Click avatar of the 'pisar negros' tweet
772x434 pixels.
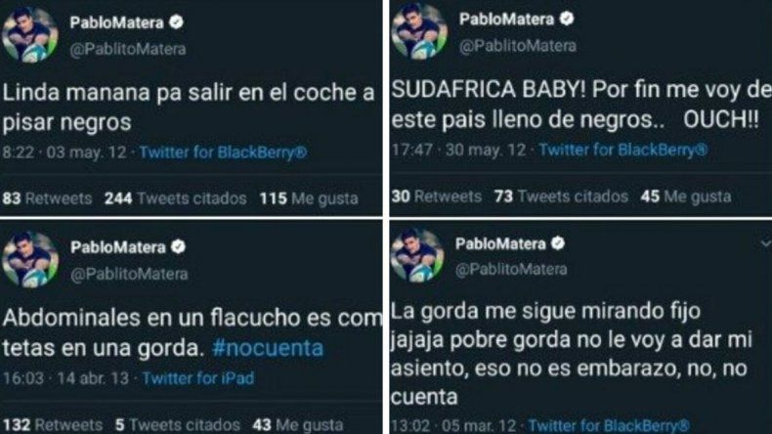[30, 34]
